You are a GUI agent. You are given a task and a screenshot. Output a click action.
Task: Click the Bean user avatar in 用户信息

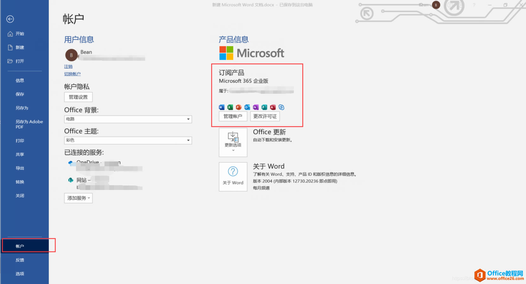(71, 55)
